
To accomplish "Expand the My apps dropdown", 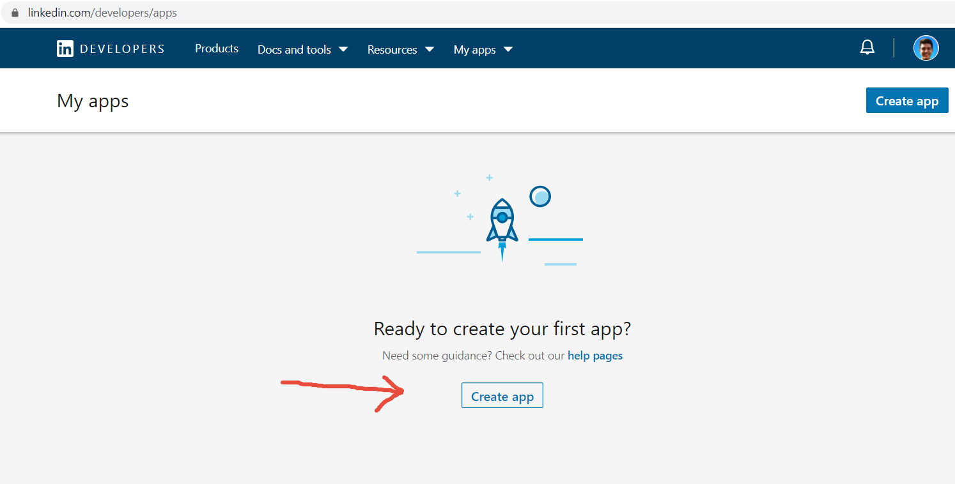I will 483,49.
